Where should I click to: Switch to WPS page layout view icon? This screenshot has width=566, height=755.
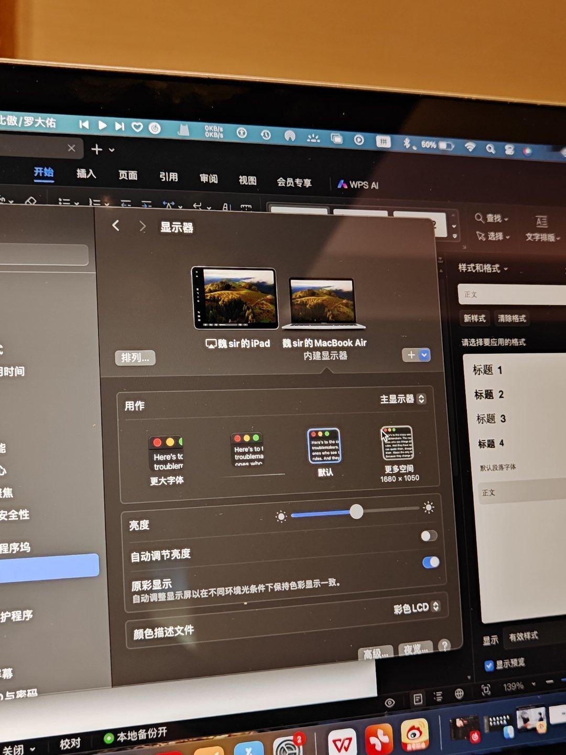pyautogui.click(x=418, y=699)
